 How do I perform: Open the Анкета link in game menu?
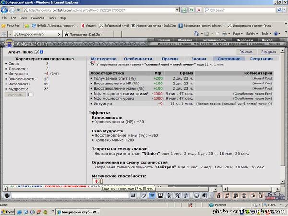(x=275, y=44)
